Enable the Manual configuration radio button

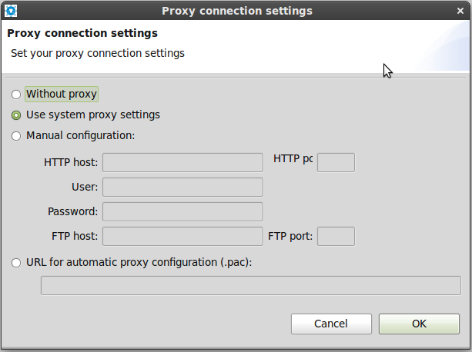(x=16, y=136)
